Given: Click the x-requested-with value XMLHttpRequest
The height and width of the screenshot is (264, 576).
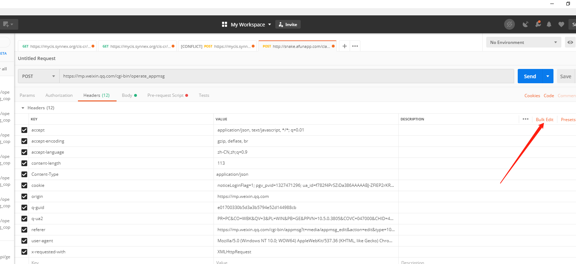Looking at the screenshot, I should [x=234, y=252].
